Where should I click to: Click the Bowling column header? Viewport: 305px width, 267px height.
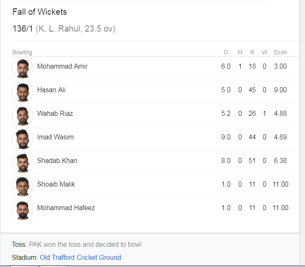click(x=22, y=52)
